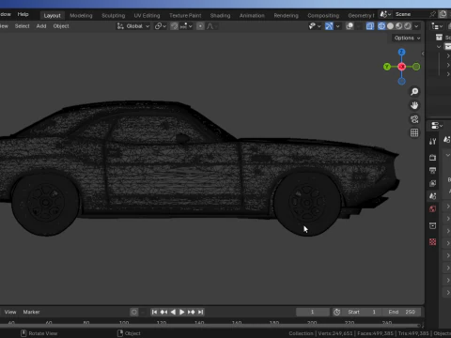Viewport: 451px width, 338px height.
Task: Switch to the Texture Paint workspace
Action: pos(185,15)
